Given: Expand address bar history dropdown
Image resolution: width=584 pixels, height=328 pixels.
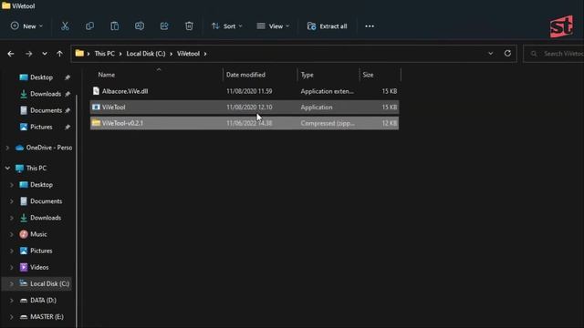Looking at the screenshot, I should [491, 54].
